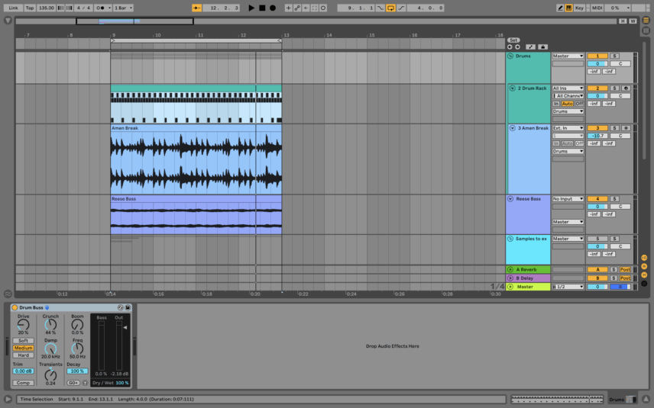
Task: Toggle Automation Arm icon
Action: (x=297, y=8)
